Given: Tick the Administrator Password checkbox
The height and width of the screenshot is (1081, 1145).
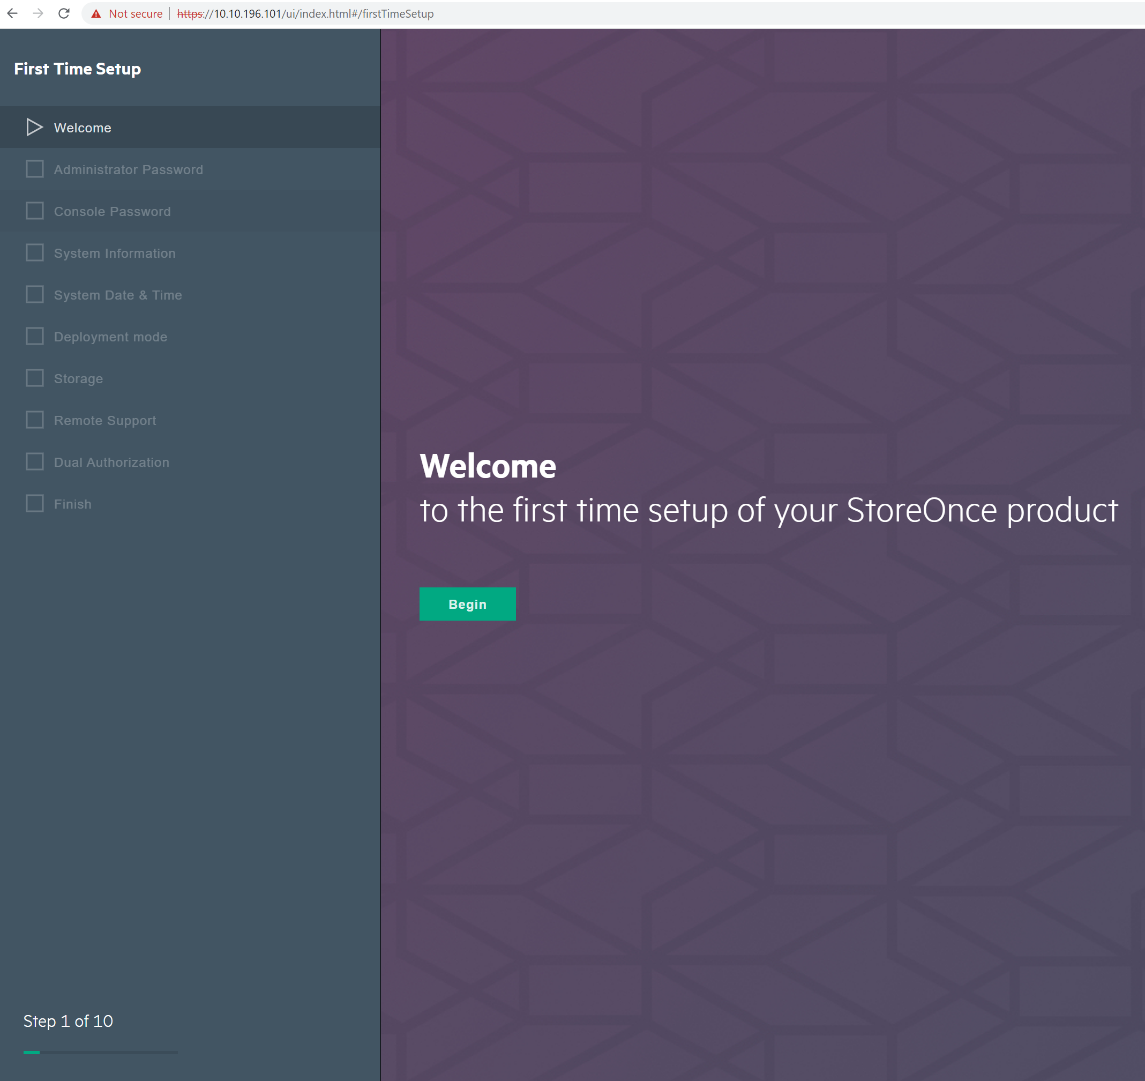Looking at the screenshot, I should [x=34, y=169].
